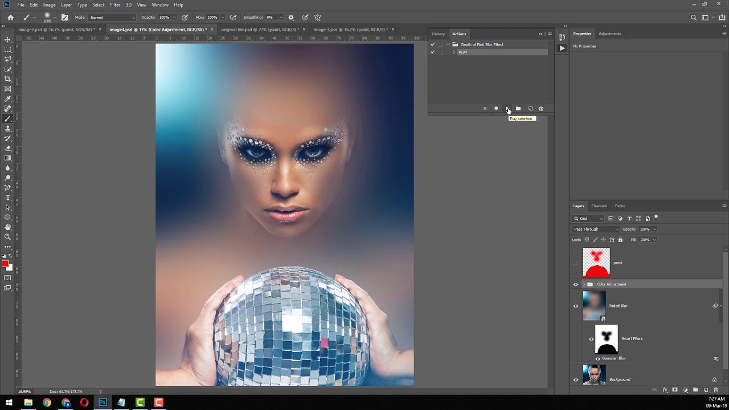Expand the Color Adjustment group
The height and width of the screenshot is (410, 729).
584,284
